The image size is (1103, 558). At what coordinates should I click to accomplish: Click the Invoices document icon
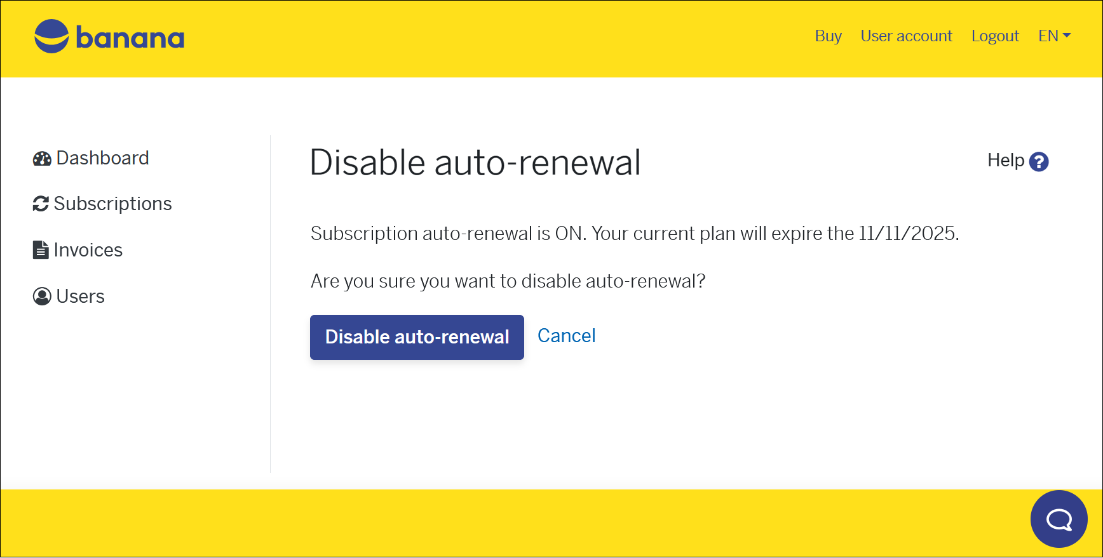tap(41, 250)
